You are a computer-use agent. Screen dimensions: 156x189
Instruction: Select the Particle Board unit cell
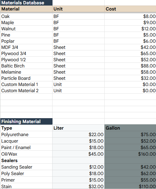[79, 78]
